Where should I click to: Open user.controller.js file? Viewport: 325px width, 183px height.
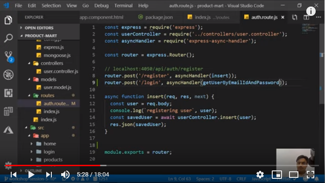click(61, 71)
